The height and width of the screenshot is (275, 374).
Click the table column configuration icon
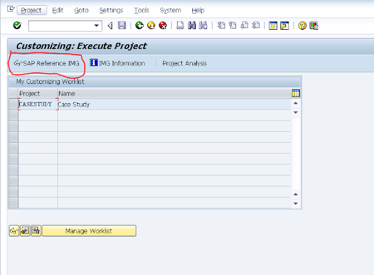coord(296,93)
